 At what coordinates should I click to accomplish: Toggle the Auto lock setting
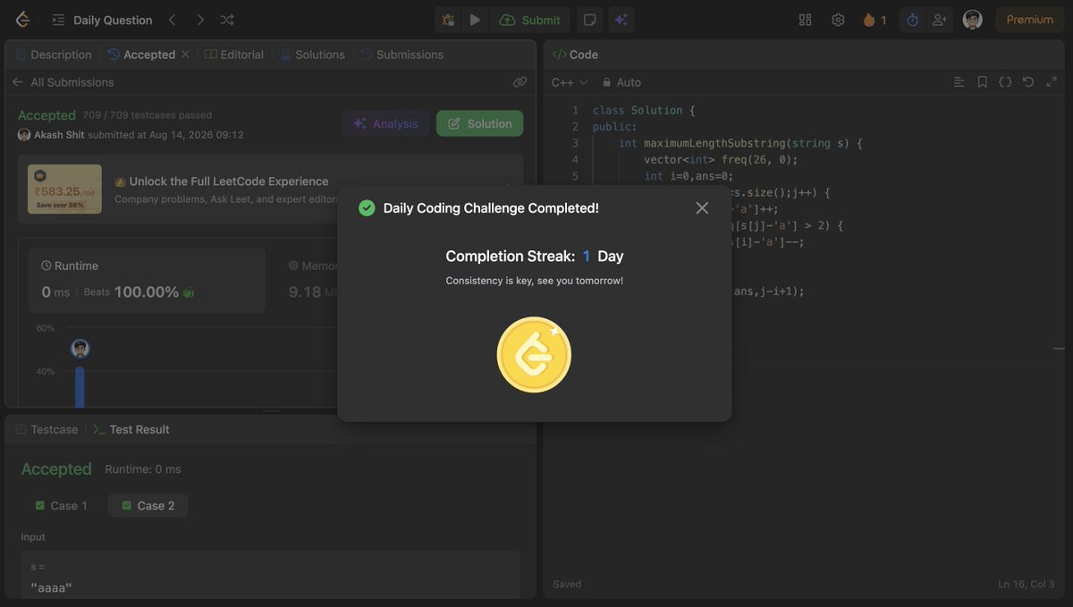(x=621, y=82)
